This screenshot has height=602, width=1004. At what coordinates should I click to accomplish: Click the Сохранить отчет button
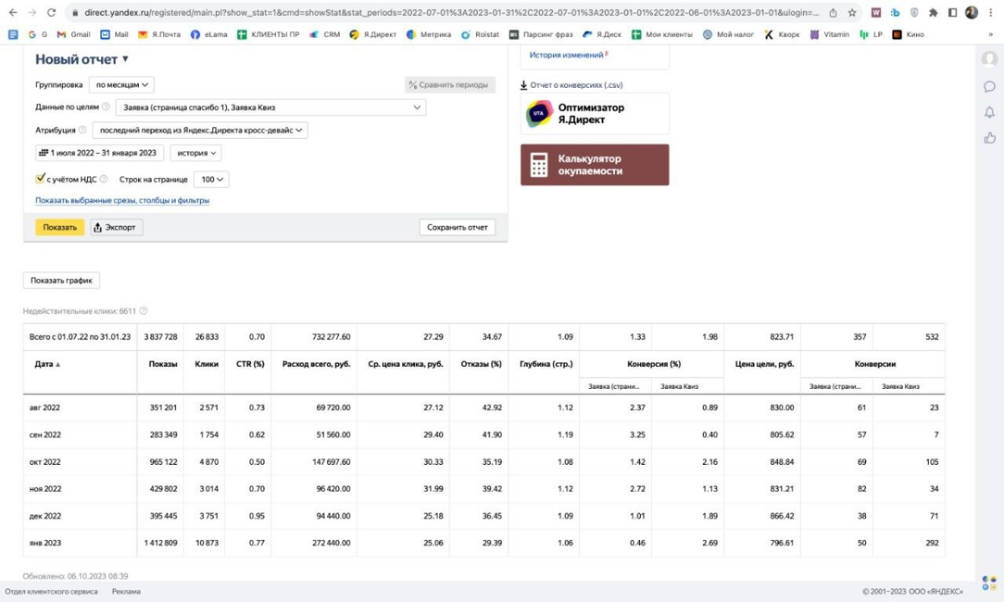[x=457, y=227]
